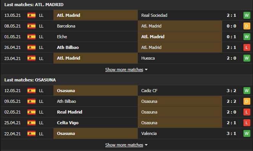Click the 3 : 1 score against Valencia
Viewport: 253px width, 151px height.
pyautogui.click(x=231, y=133)
